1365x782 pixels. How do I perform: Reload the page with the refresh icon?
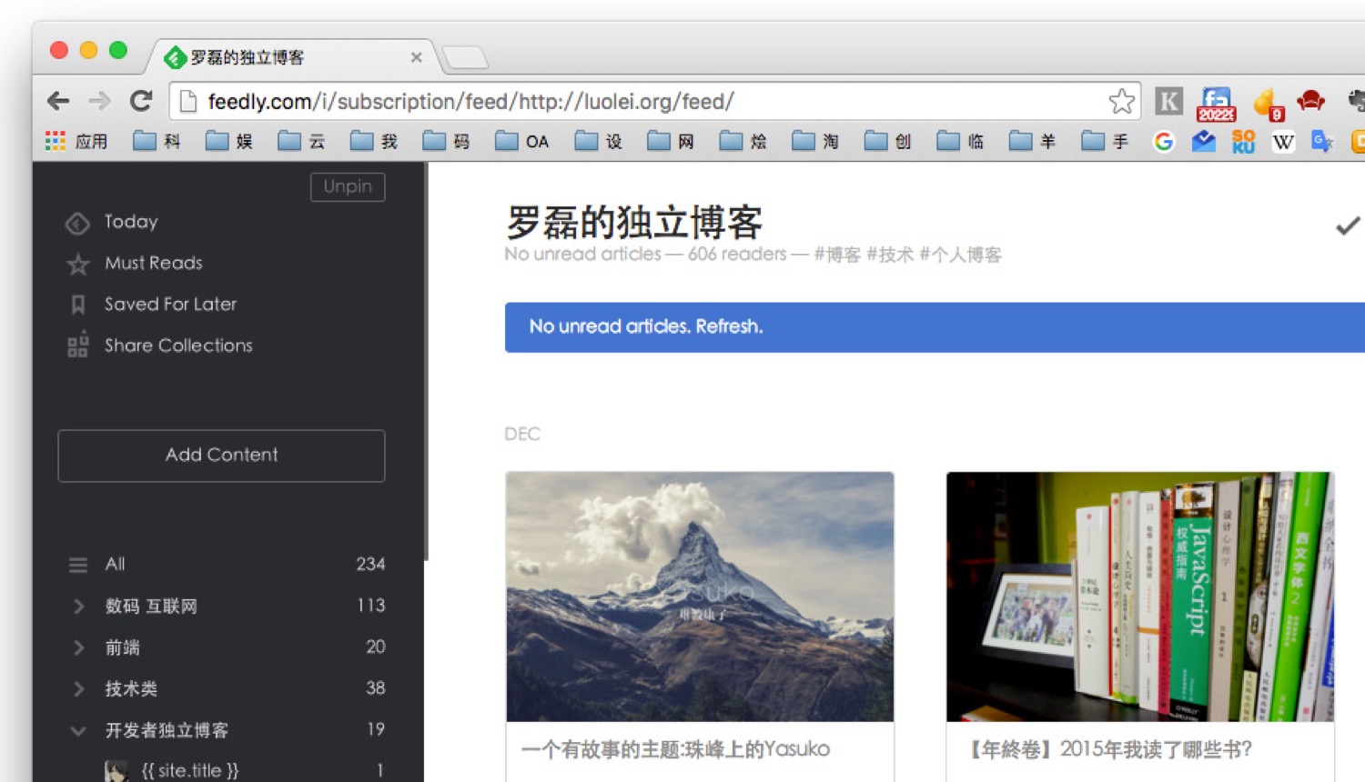click(x=141, y=101)
